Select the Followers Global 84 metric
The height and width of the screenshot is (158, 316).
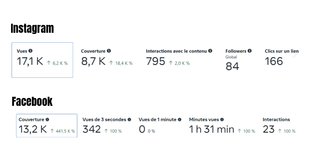[x=239, y=60]
